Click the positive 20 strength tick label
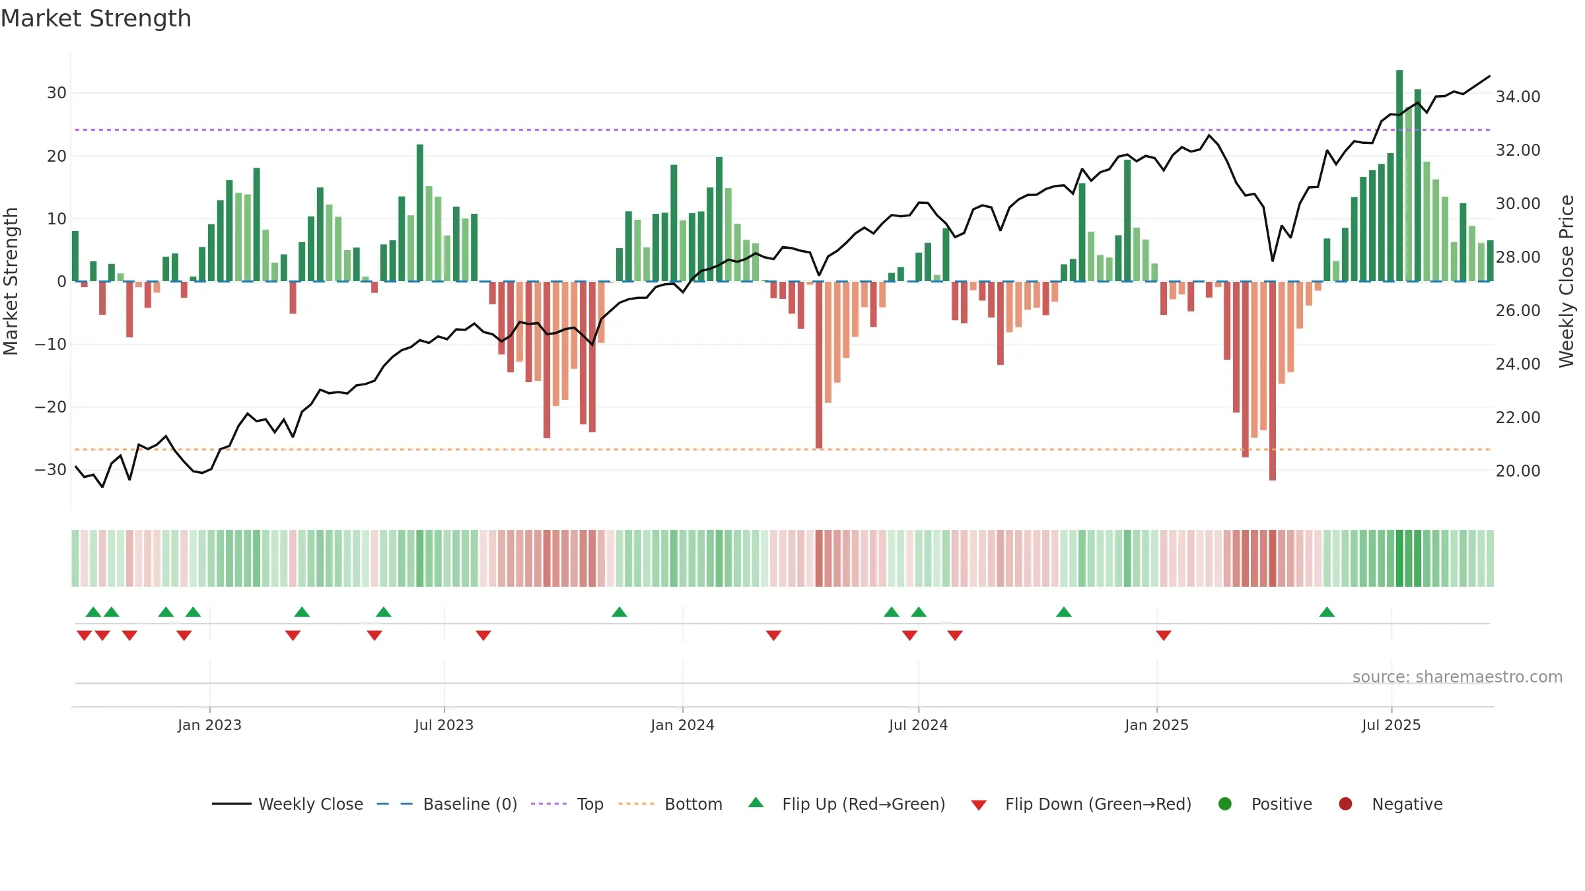 click(57, 156)
